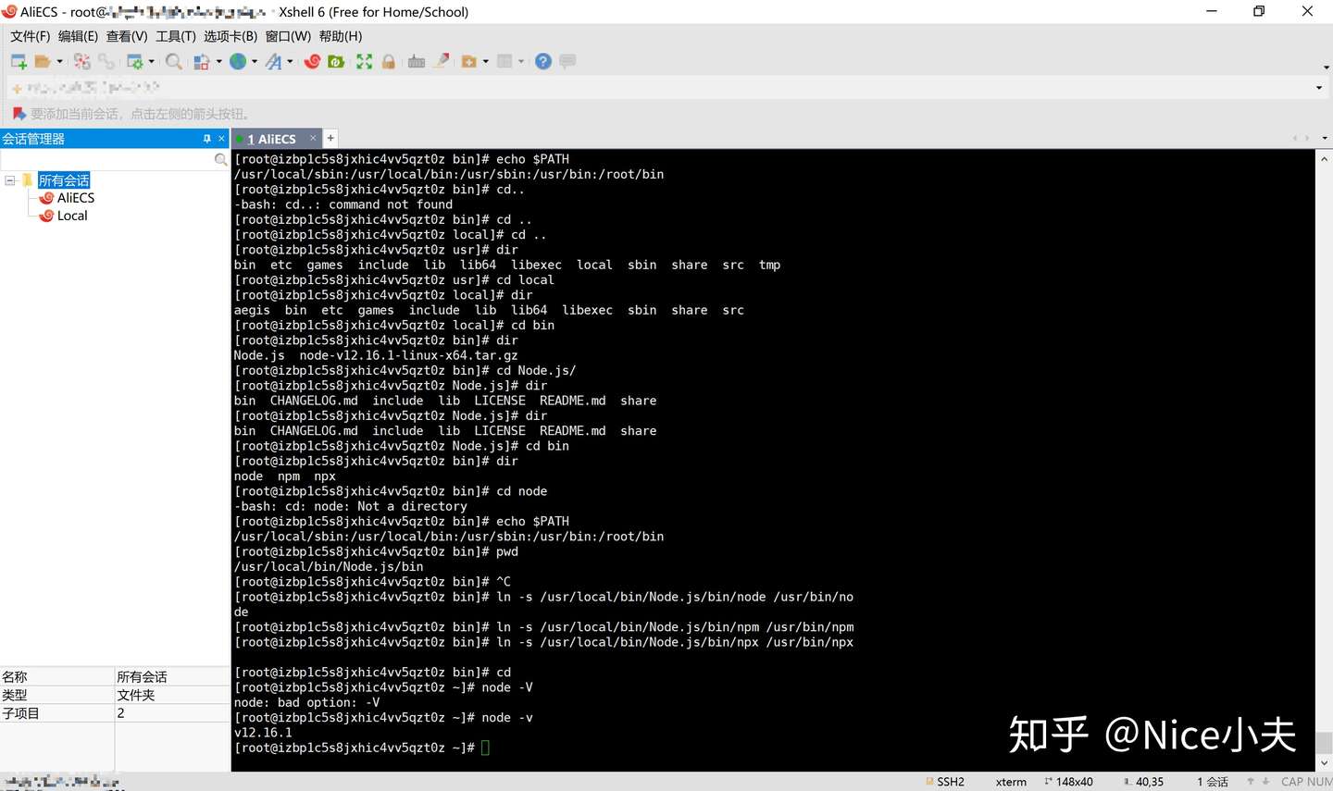This screenshot has width=1333, height=791.
Task: Select the Local session in tree
Action: pos(72,216)
